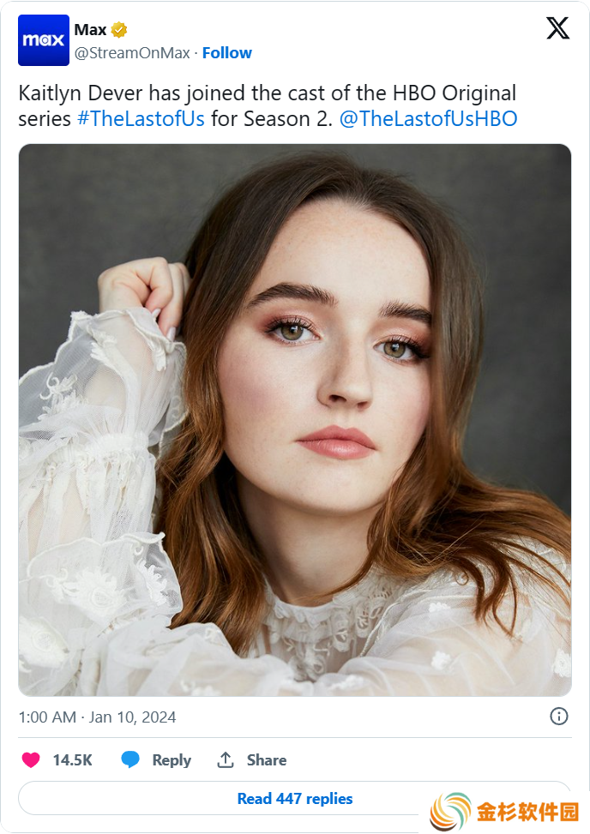Viewport: 590px width, 834px height.
Task: Open the Max profile avatar
Action: coord(44,40)
